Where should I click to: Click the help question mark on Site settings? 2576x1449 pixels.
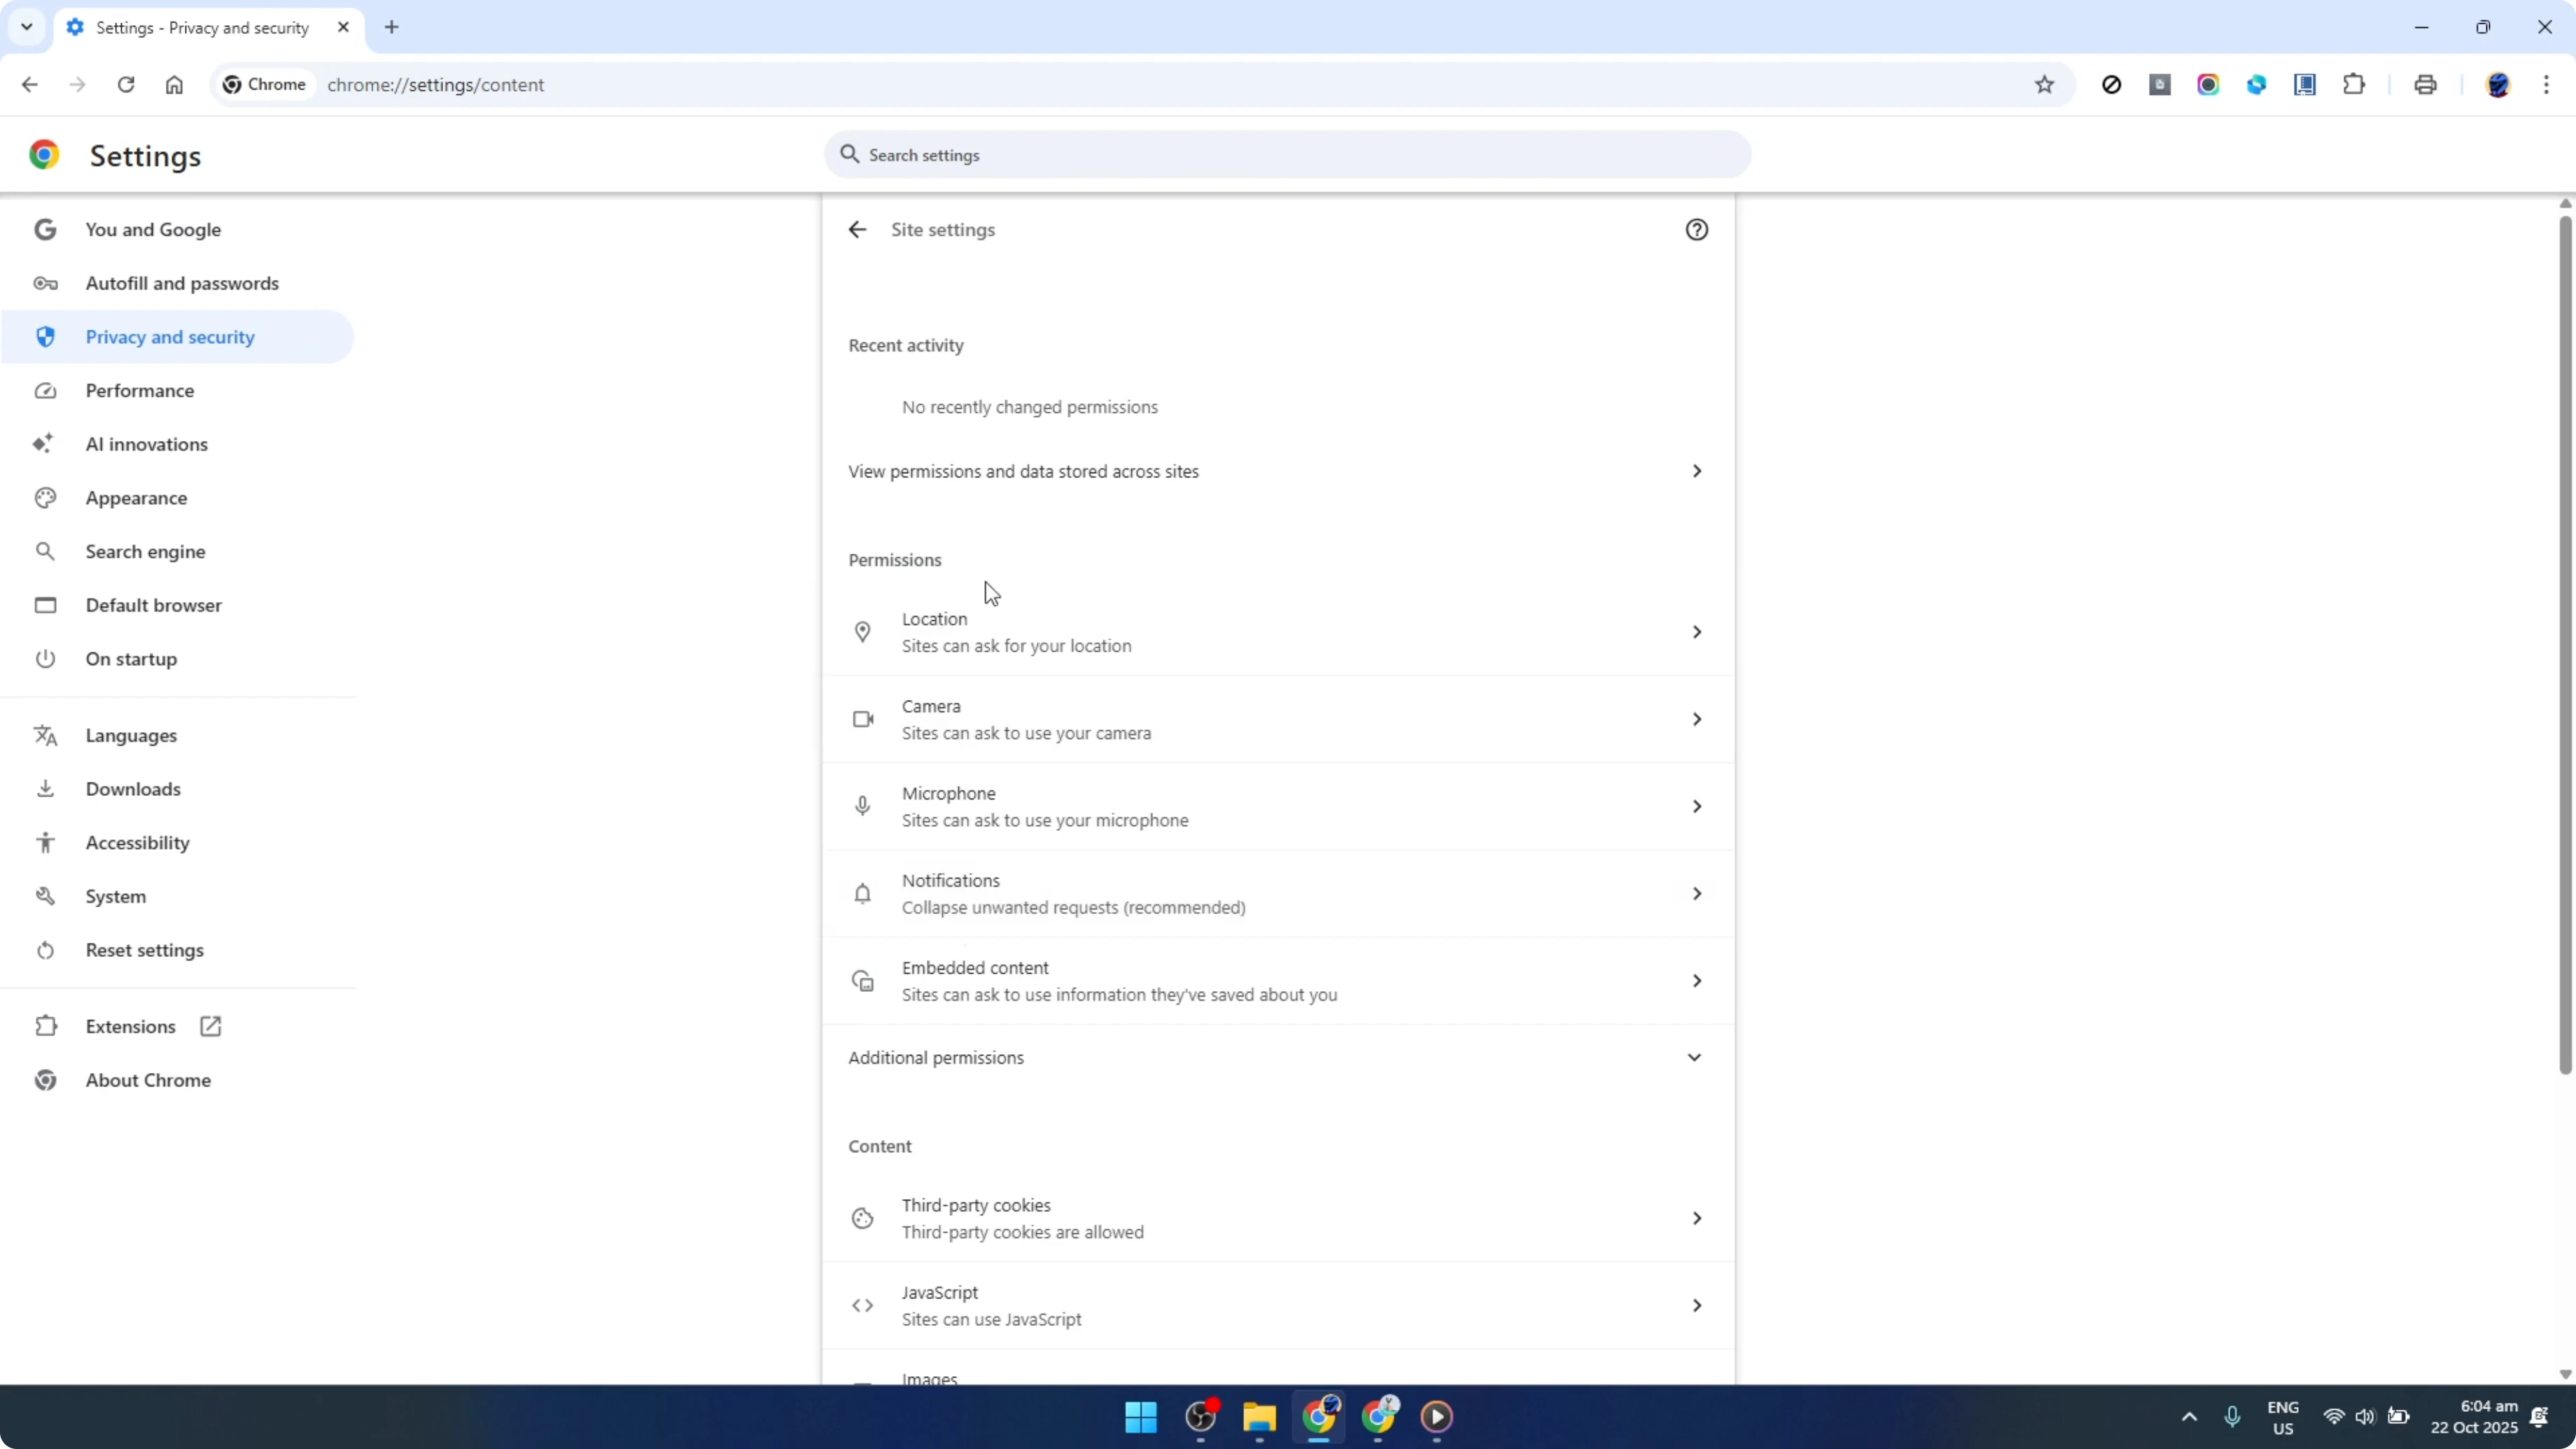(1697, 229)
